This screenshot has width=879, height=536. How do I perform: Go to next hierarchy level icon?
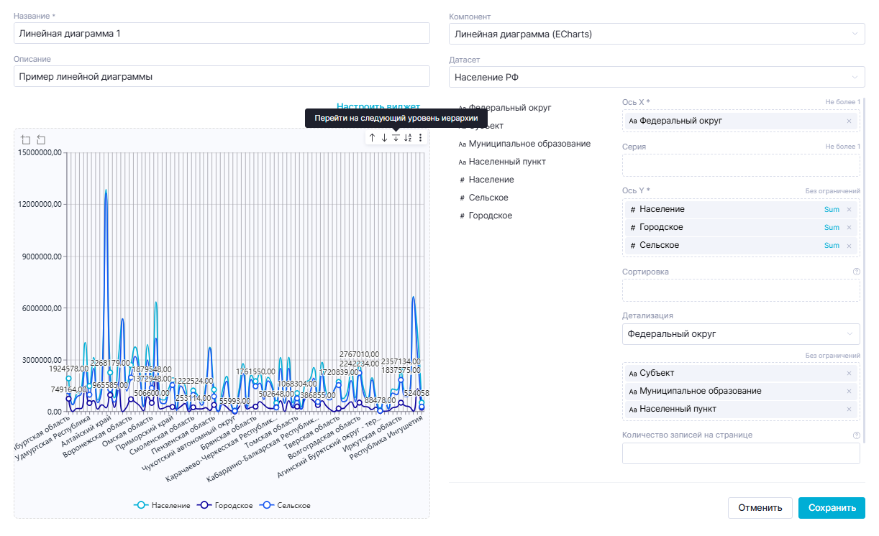[396, 137]
